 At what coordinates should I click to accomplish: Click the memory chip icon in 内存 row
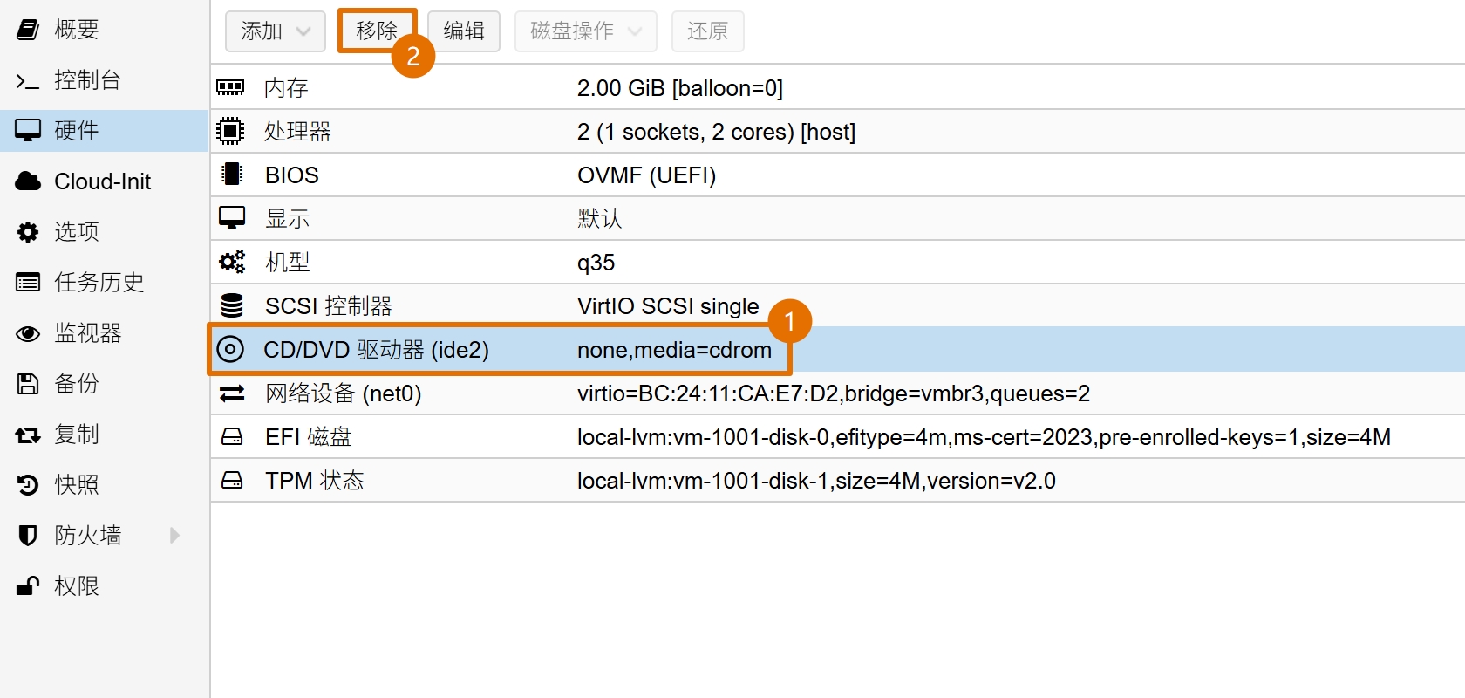click(230, 87)
